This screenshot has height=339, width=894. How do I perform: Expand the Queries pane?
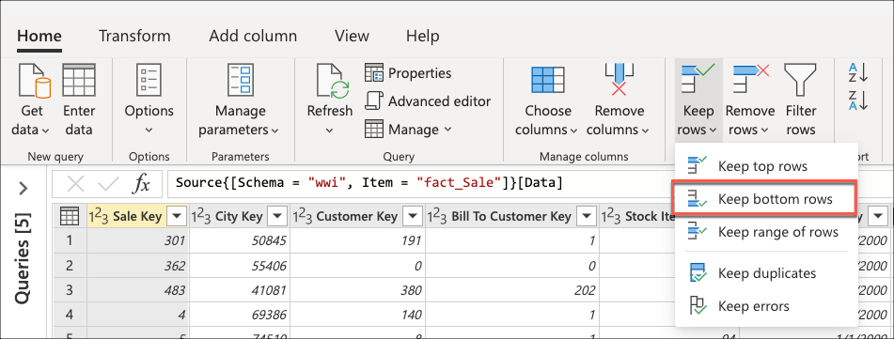(x=24, y=188)
